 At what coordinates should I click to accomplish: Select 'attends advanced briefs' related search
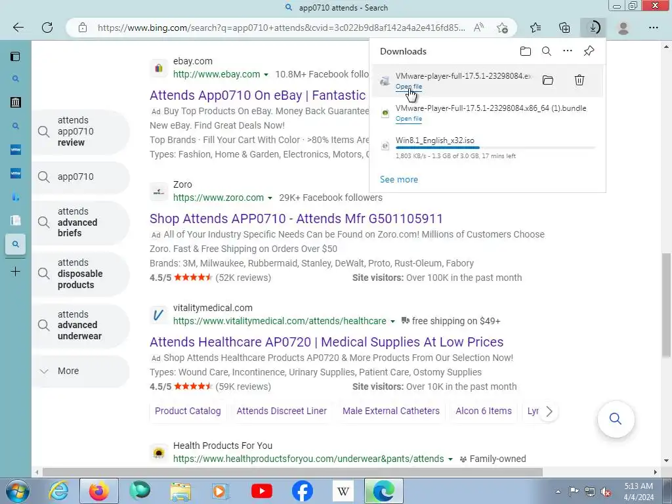80,222
